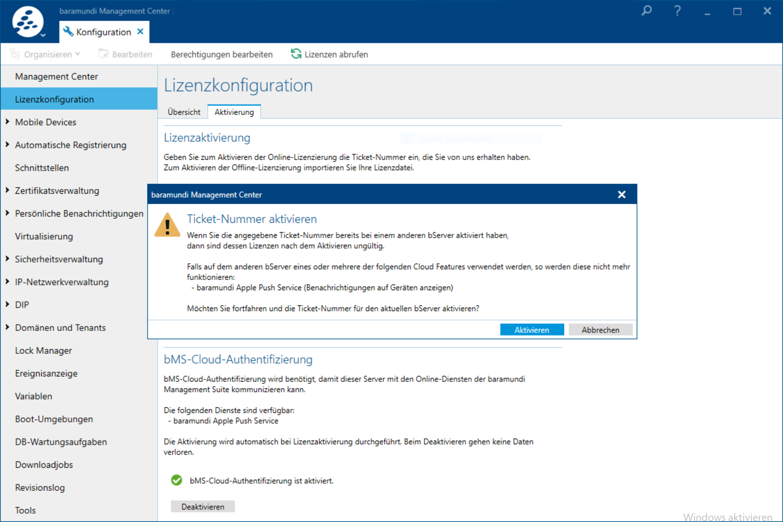Open the Organisieren dropdown menu
The image size is (783, 522).
(x=45, y=54)
